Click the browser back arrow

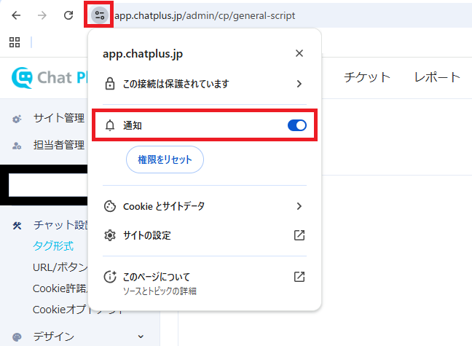point(16,15)
